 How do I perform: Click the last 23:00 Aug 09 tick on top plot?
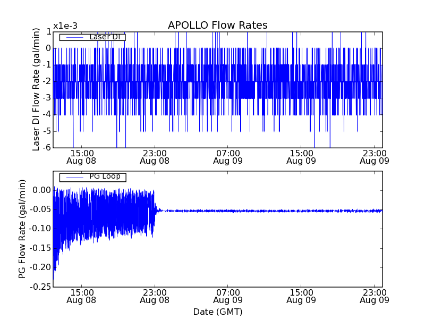(x=375, y=156)
